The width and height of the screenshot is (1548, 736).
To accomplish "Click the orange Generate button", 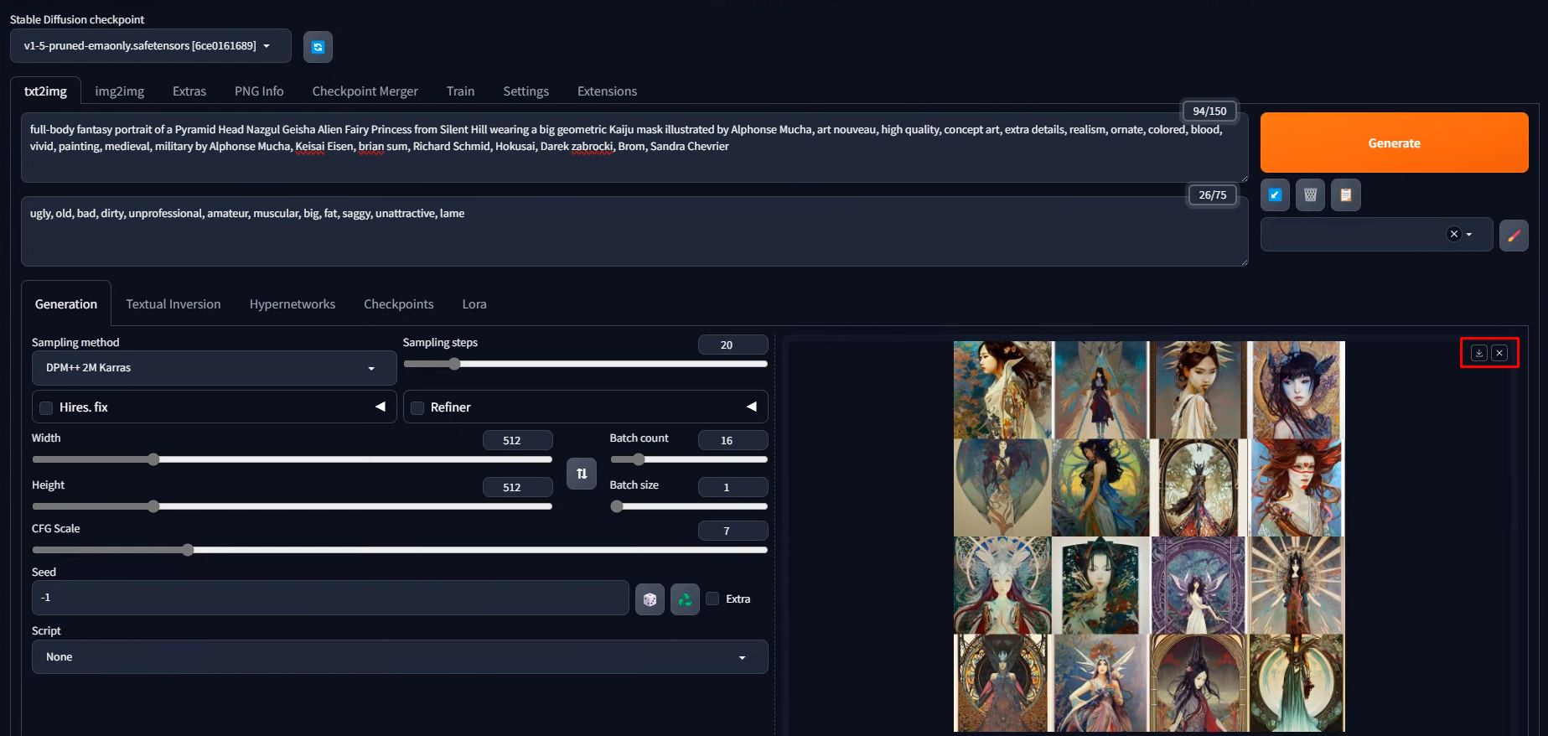I will click(x=1395, y=143).
